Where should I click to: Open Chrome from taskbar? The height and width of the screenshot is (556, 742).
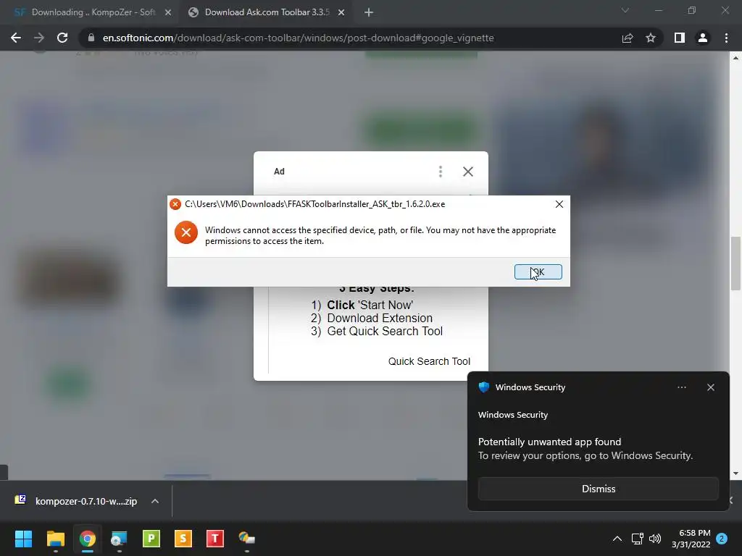[88, 539]
